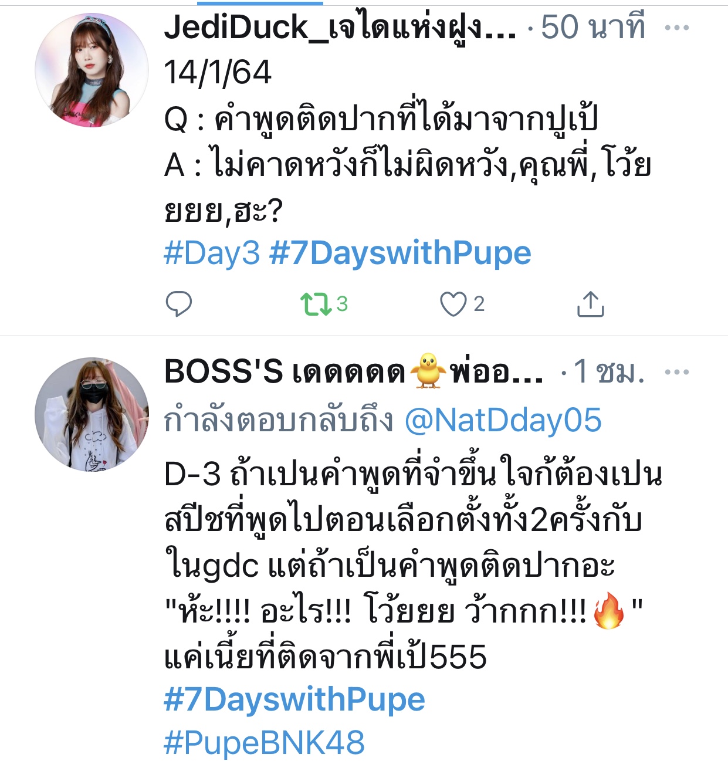The height and width of the screenshot is (771, 728).
Task: Undo retweet on JediDuck's tweet
Action: tap(316, 304)
